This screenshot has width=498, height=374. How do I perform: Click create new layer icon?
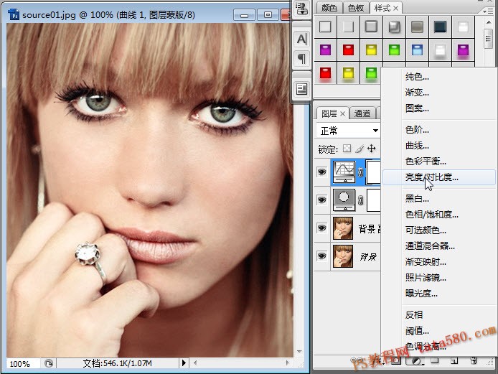tap(454, 360)
